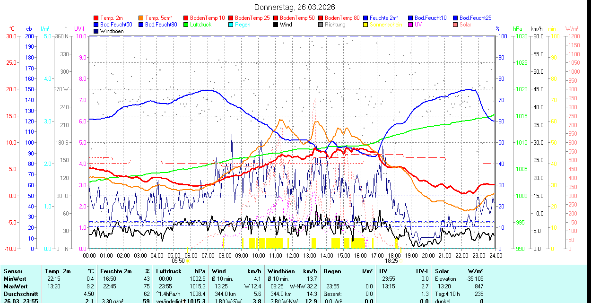Image resolution: width=591 pixels, height=303 pixels.
Task: Click the MaxWert row label
Action: click(17, 286)
